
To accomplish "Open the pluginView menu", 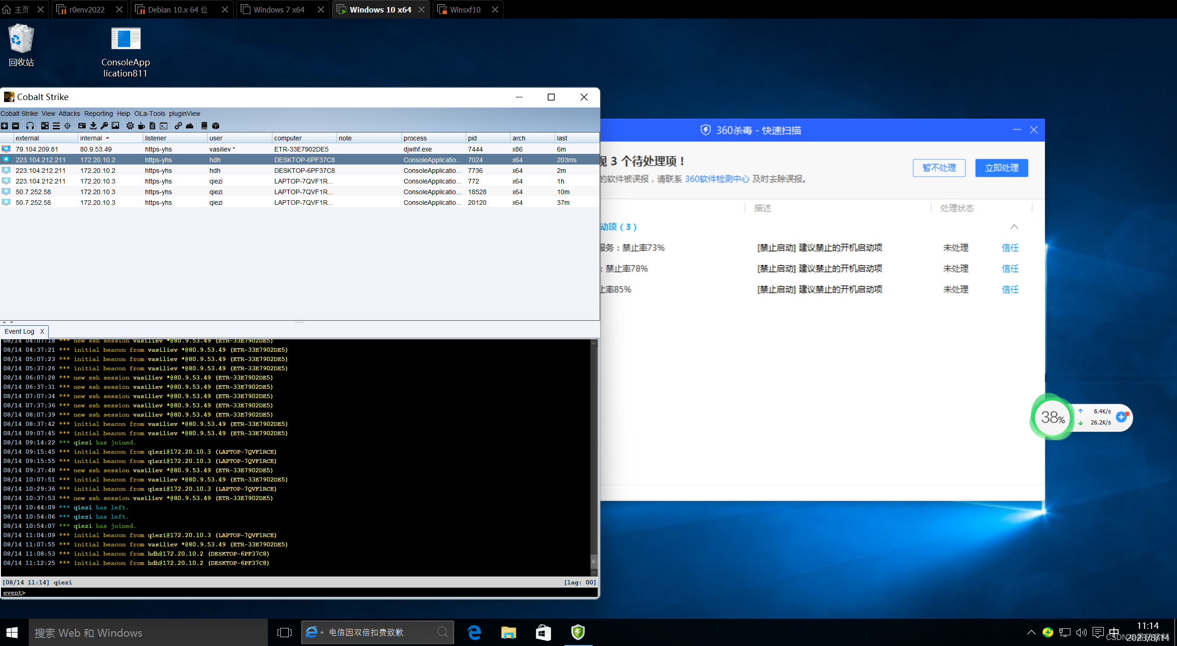I will click(x=184, y=114).
